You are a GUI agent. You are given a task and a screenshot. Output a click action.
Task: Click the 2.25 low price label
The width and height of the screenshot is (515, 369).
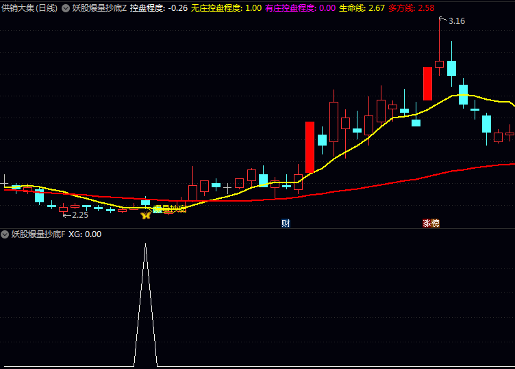pyautogui.click(x=80, y=215)
